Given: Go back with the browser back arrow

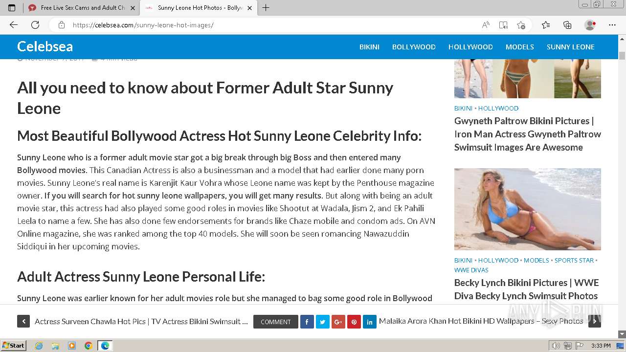Looking at the screenshot, I should coord(14,25).
